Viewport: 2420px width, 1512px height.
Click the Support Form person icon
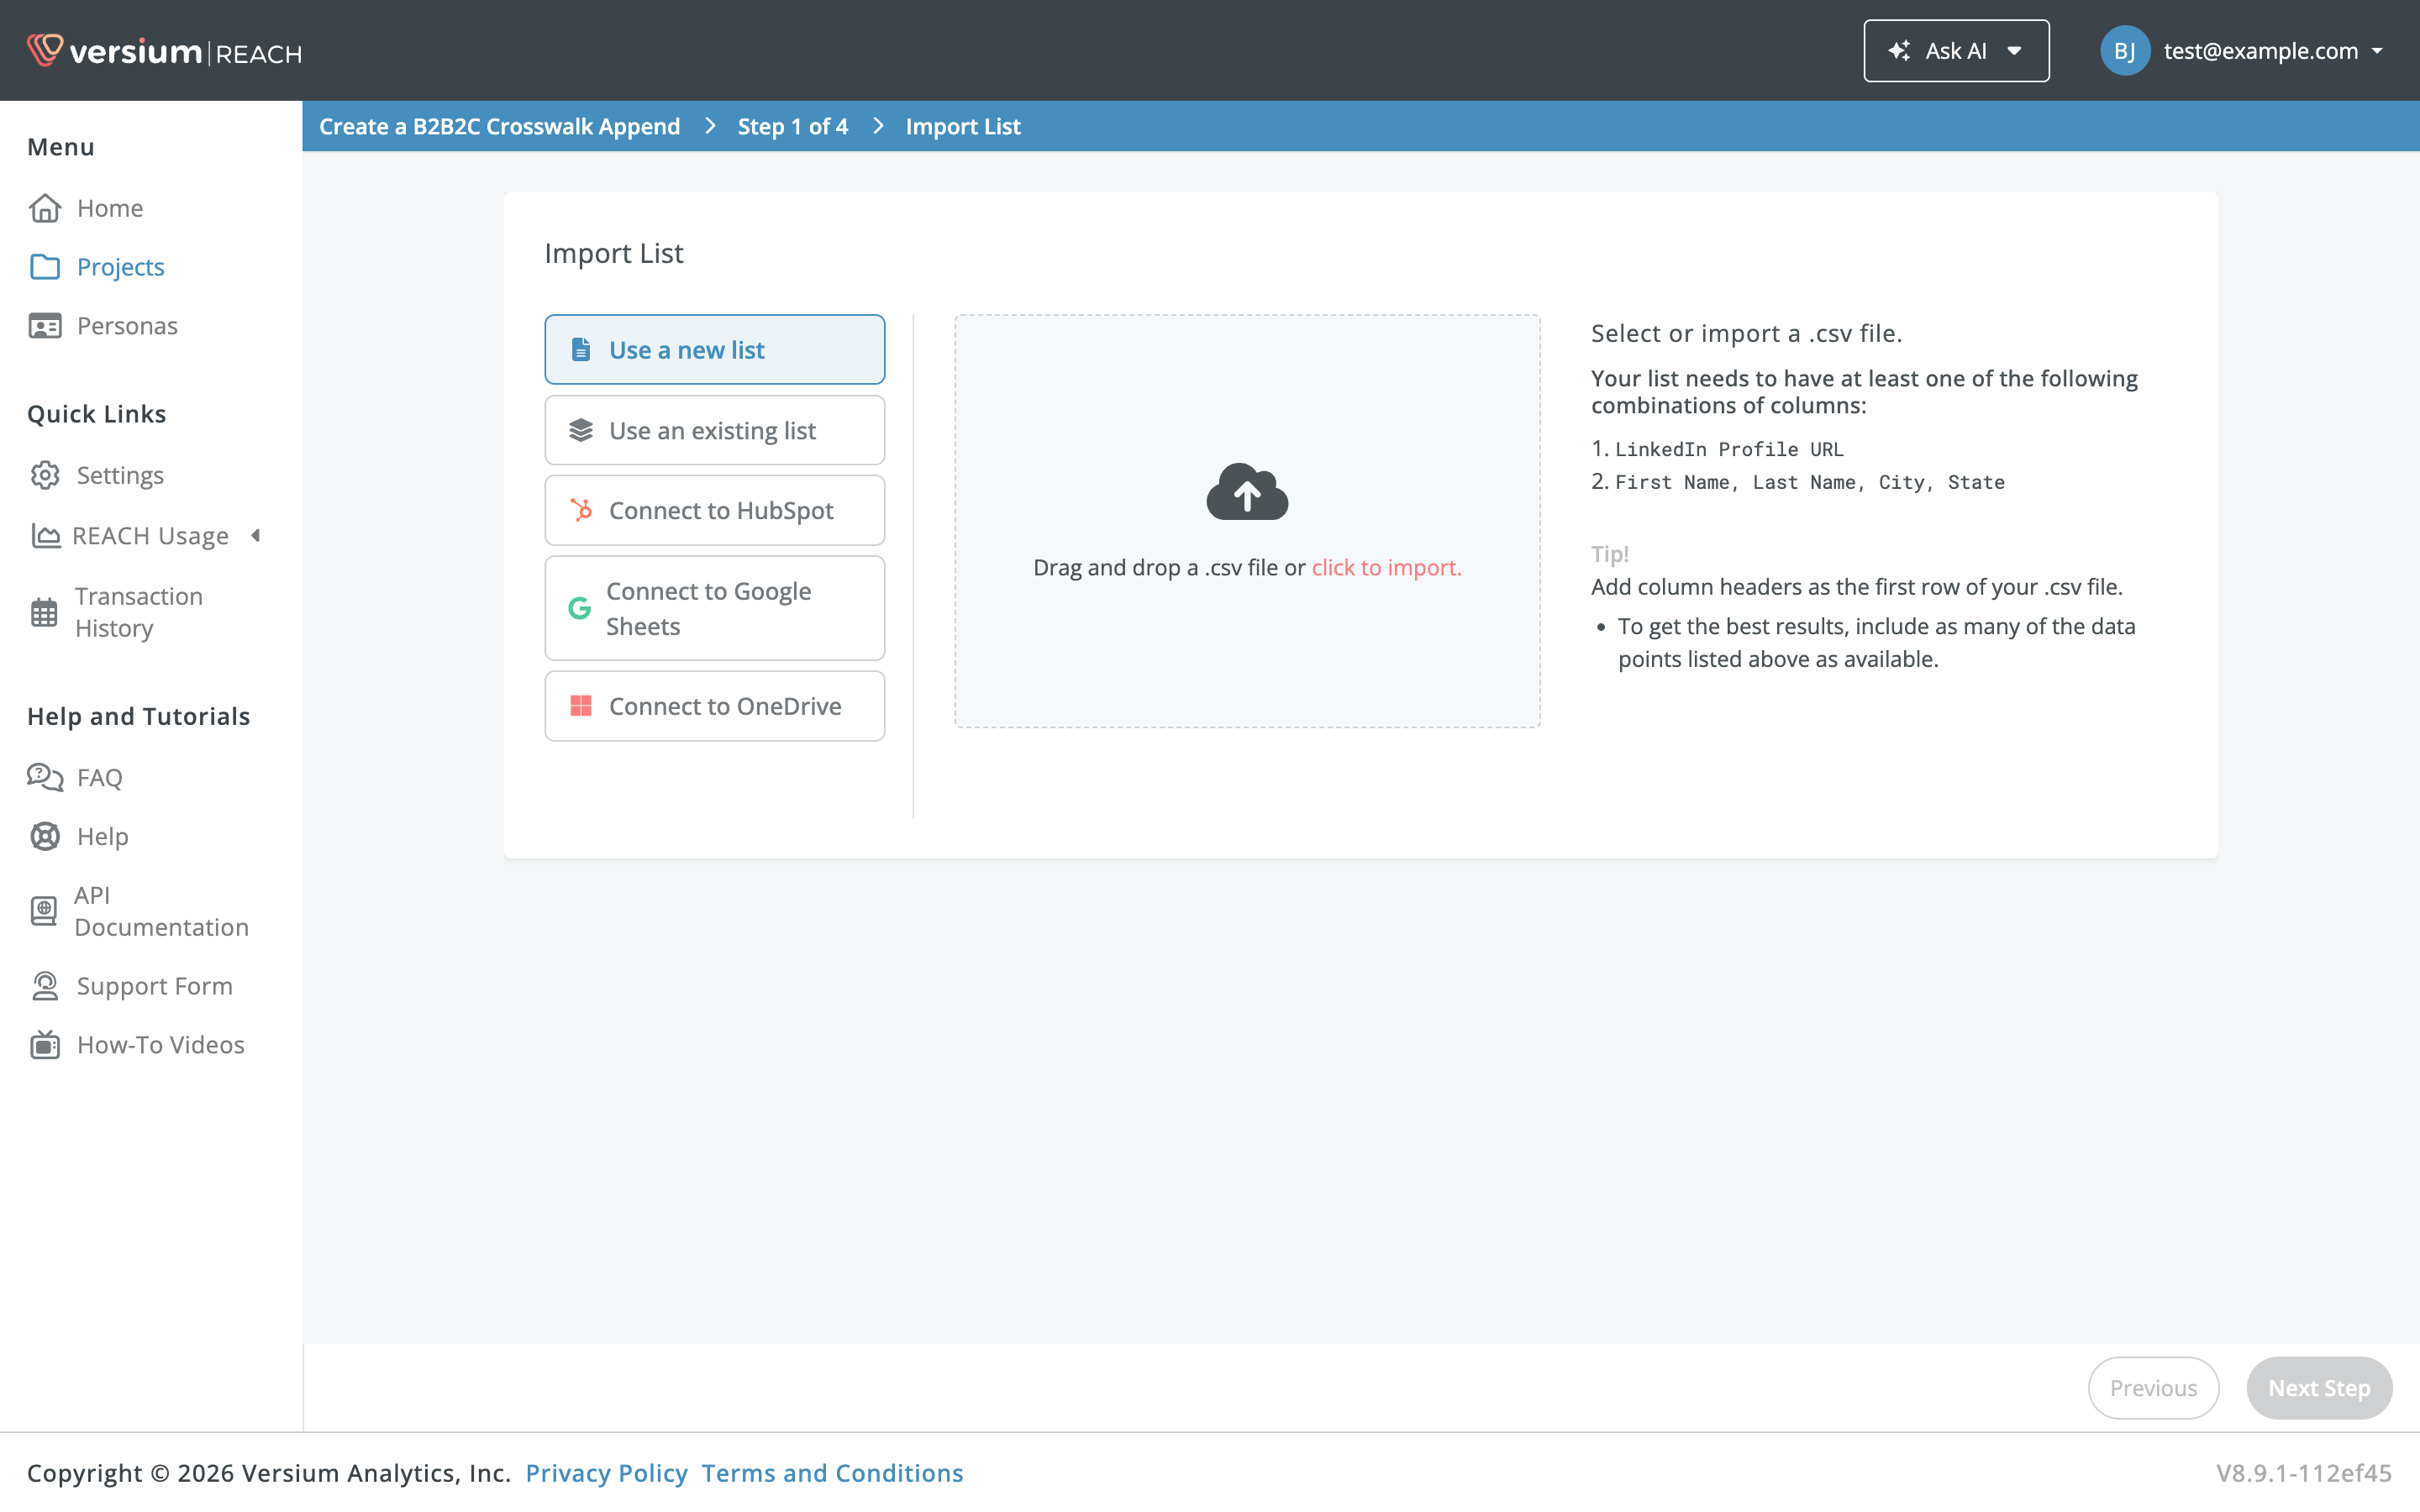coord(45,986)
